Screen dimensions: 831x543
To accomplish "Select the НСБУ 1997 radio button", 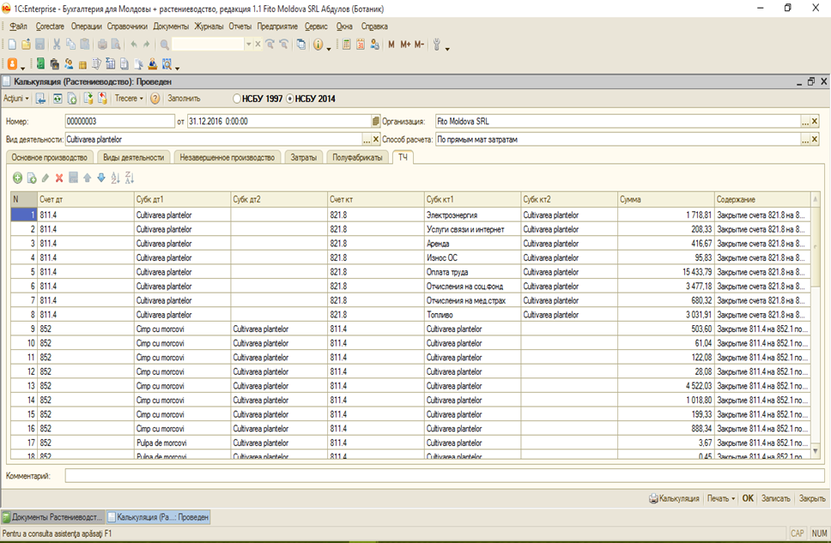I will point(237,99).
